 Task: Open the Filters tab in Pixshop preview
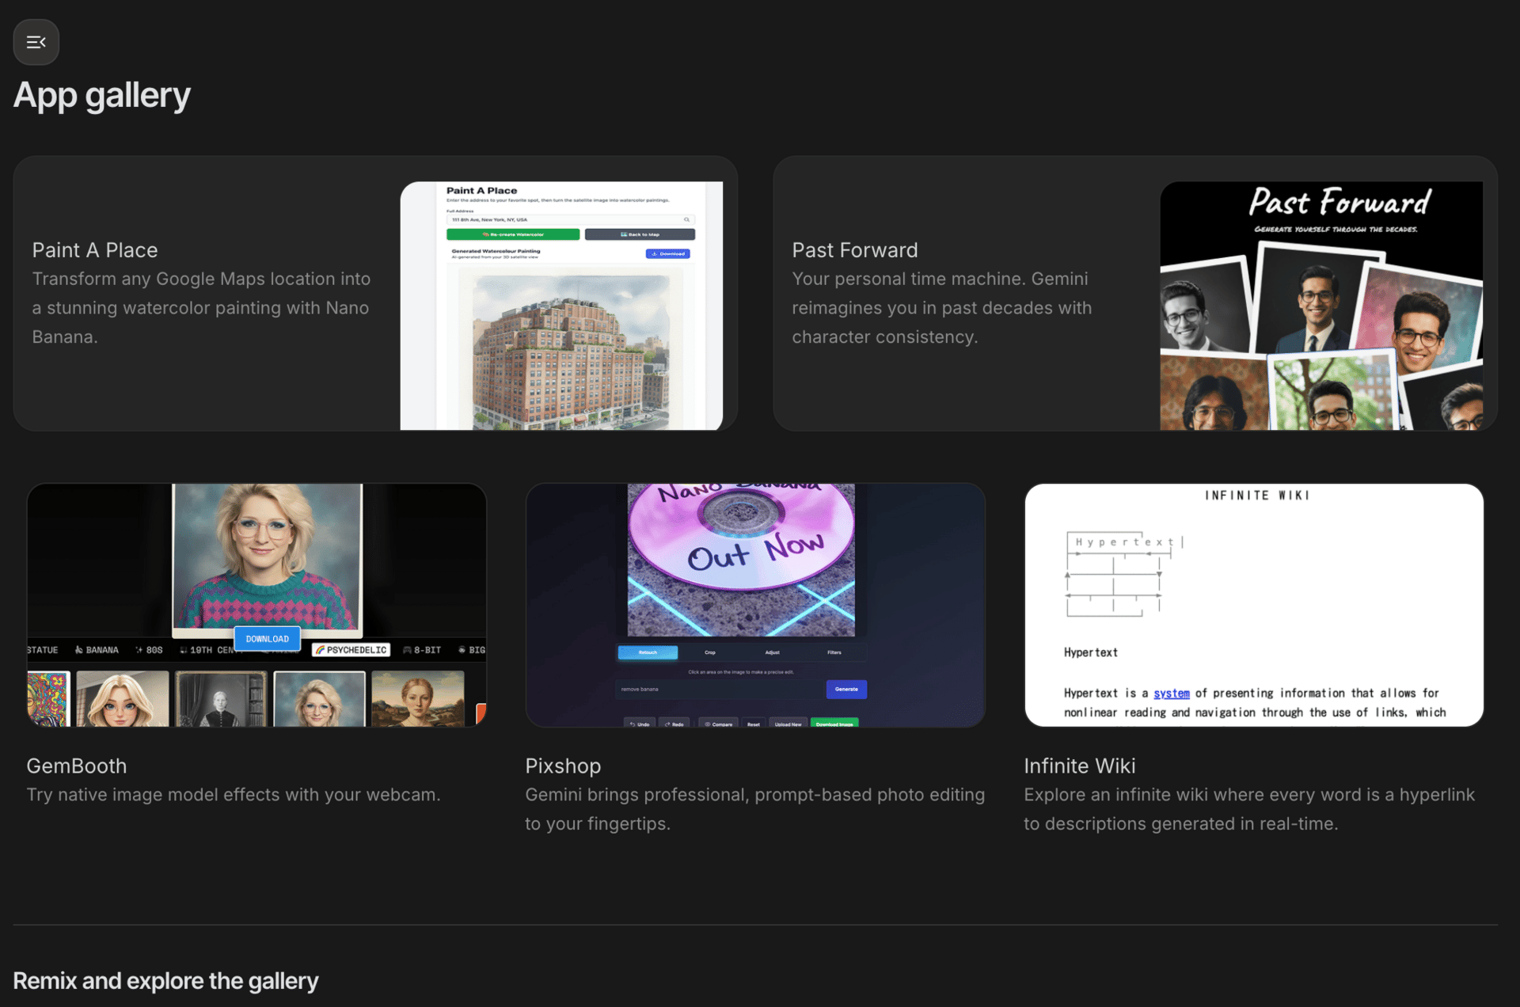tap(834, 652)
